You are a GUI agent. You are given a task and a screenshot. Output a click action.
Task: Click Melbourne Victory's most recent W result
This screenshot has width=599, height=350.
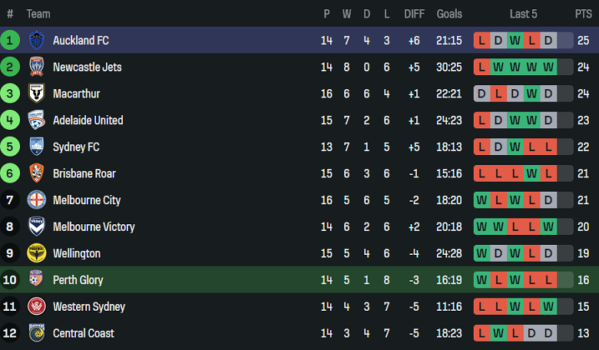point(548,226)
